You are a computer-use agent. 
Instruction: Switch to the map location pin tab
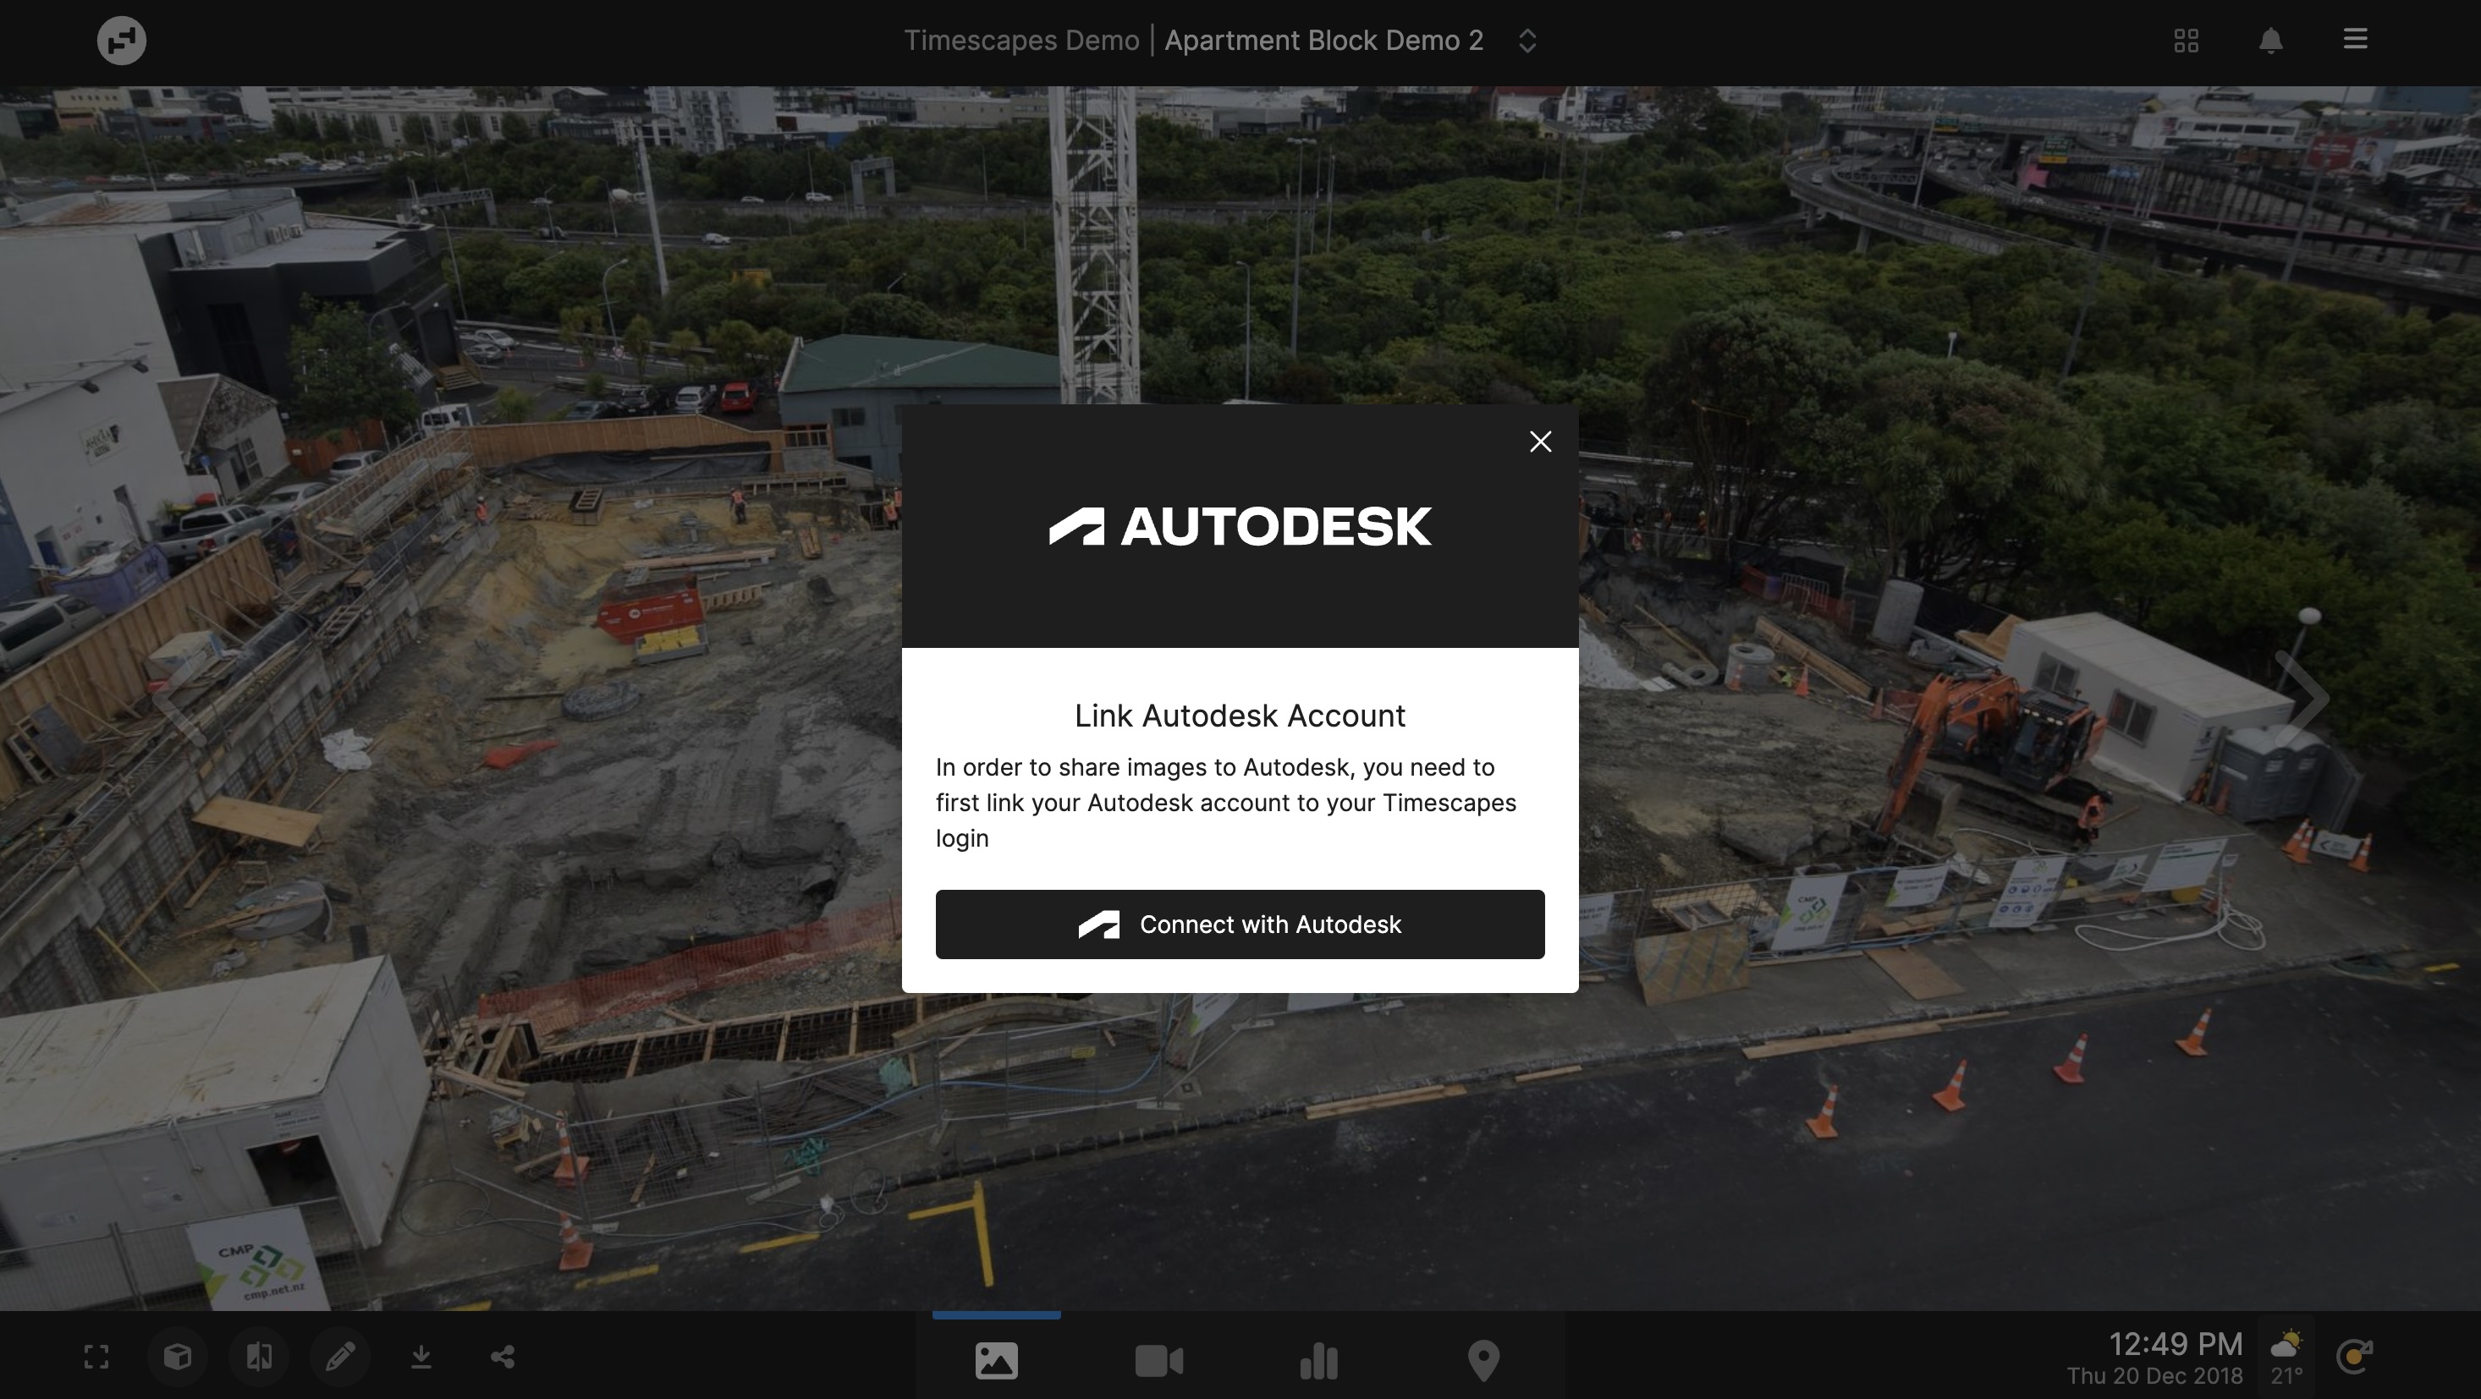point(1483,1360)
